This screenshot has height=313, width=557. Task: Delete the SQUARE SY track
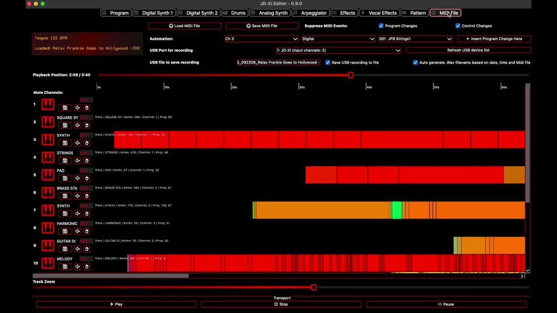(87, 125)
